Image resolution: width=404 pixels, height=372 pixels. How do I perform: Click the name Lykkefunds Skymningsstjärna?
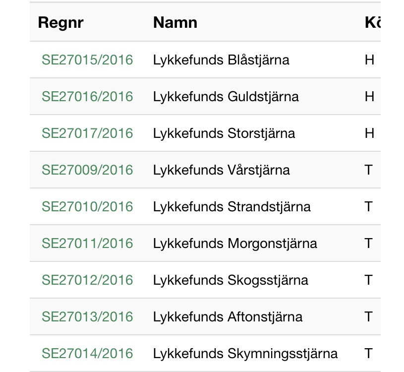[245, 354]
